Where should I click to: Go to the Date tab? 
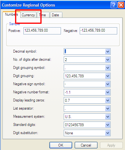[56, 15]
